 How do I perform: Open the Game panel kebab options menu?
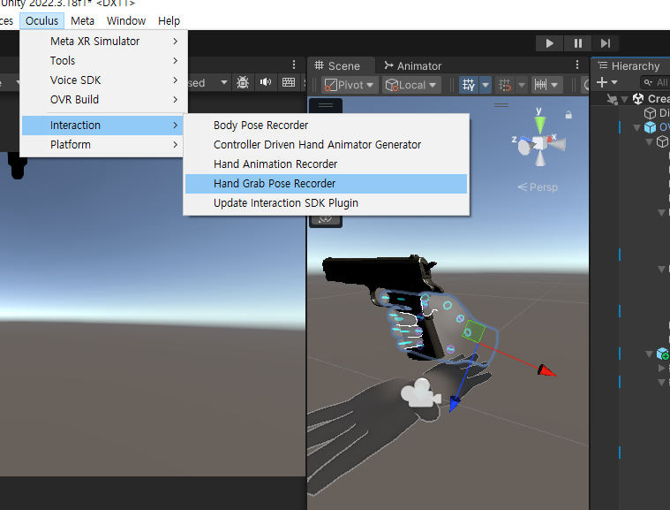coord(294,65)
